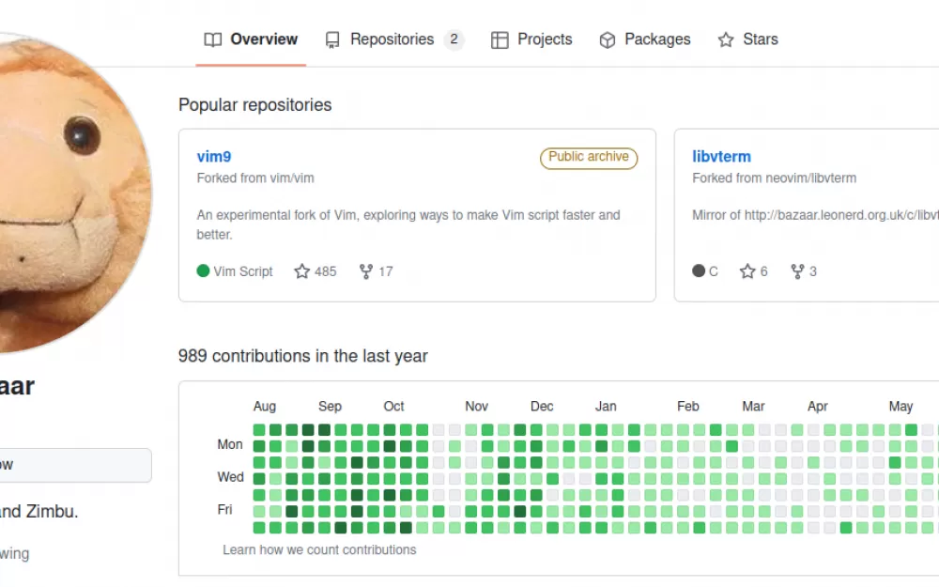Screen dimensions: 939x587
Task: Click the star icon beside 485
Action: [x=301, y=271]
